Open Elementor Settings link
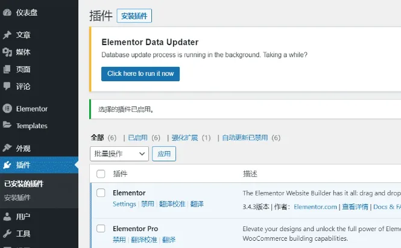This screenshot has height=248, width=401. pyautogui.click(x=124, y=204)
